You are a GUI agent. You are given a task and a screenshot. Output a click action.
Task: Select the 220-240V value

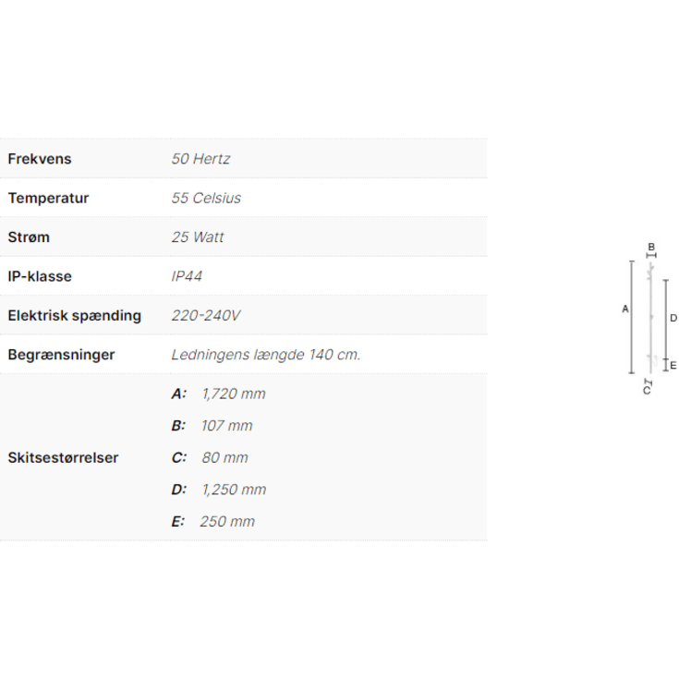(x=206, y=315)
